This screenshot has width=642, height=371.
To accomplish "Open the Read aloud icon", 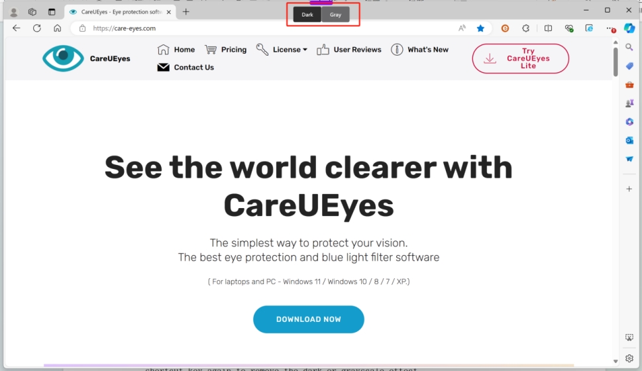I will [x=462, y=28].
